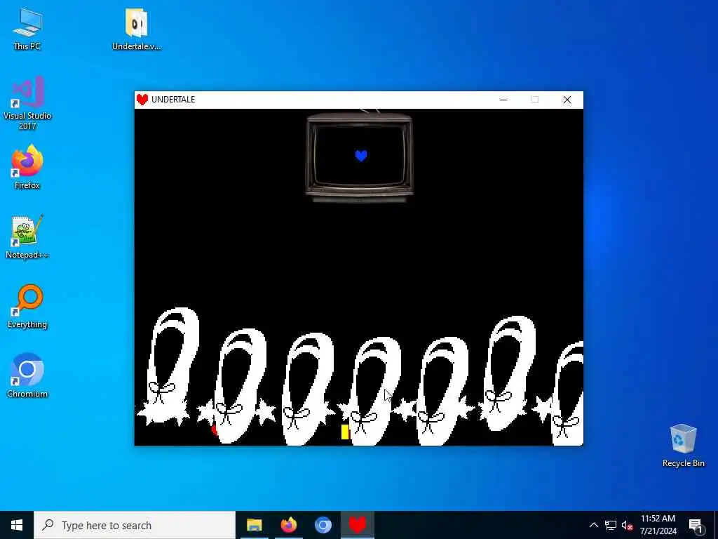Click the red heart icon in Undertale title bar
The width and height of the screenshot is (718, 539).
tap(142, 100)
